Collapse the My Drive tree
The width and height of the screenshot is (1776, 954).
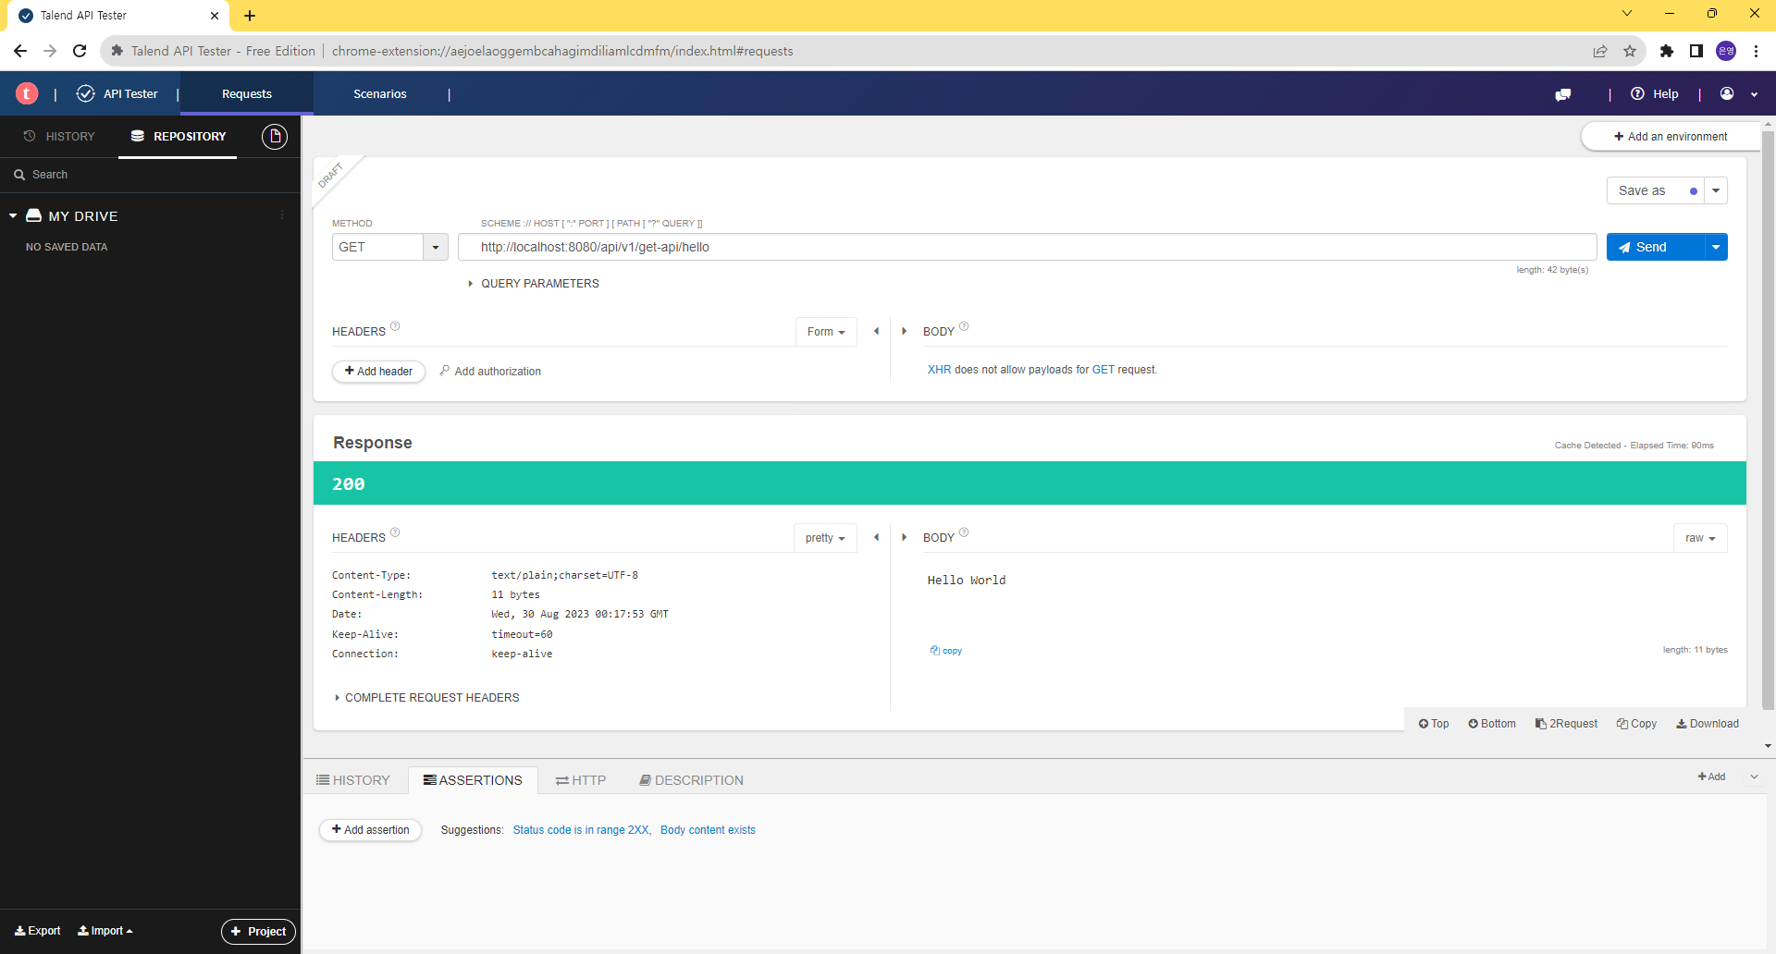pyautogui.click(x=13, y=215)
